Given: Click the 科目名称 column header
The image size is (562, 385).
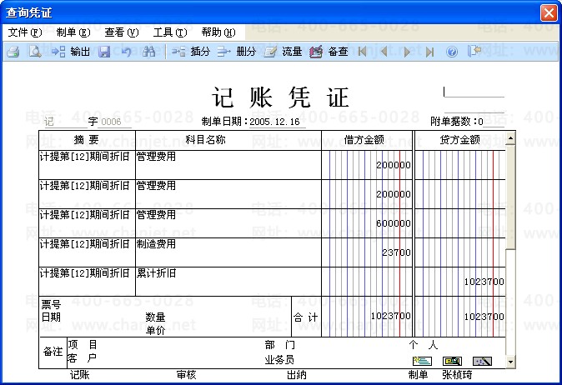Looking at the screenshot, I should [228, 140].
